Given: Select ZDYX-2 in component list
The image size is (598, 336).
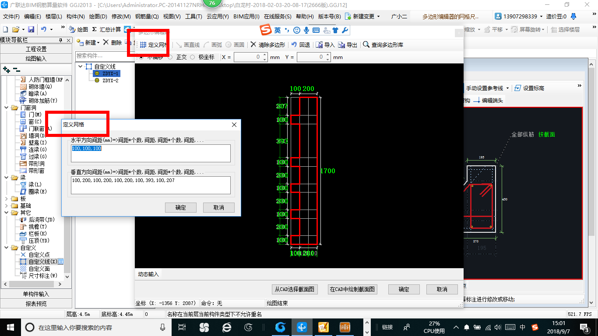Looking at the screenshot, I should (110, 80).
